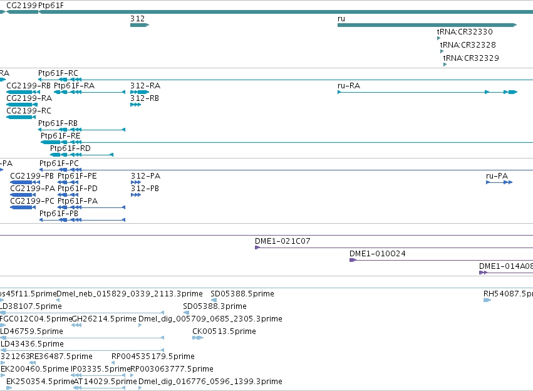Click the DME1-010024 feature label
This screenshot has height=391, width=533.
pyautogui.click(x=377, y=254)
